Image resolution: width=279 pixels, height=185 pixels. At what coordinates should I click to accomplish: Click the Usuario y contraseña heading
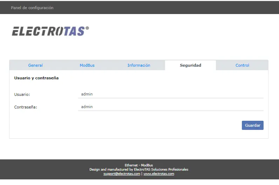36,78
